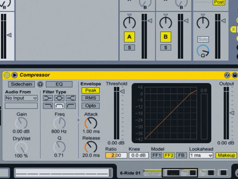
Task: Toggle the Sidechain button
Action: point(22,84)
